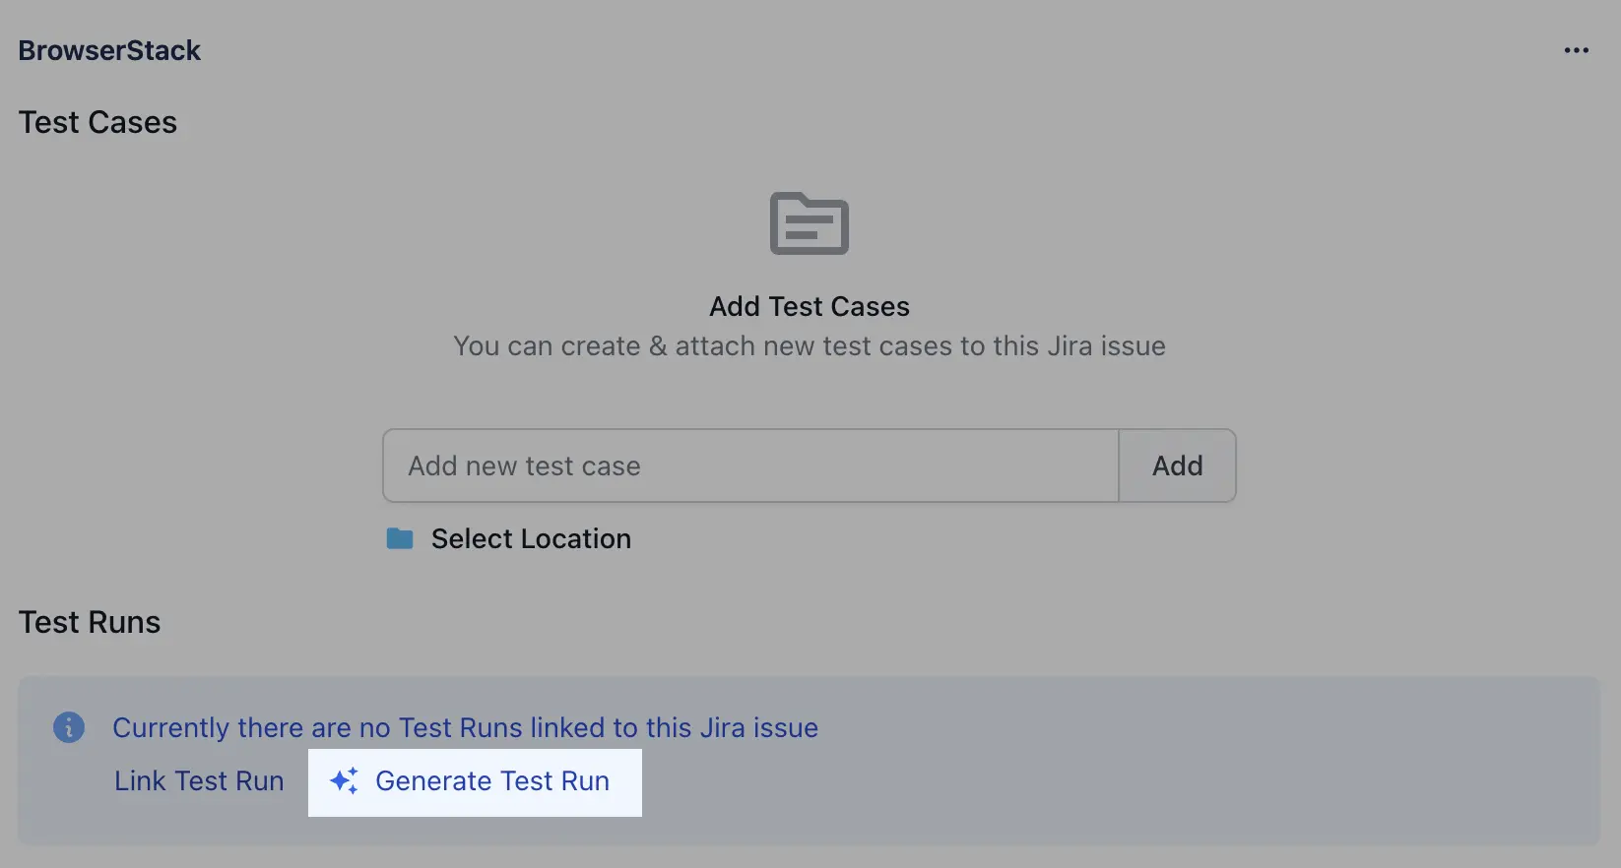Click the blue folder icon
Viewport: 1621px width, 868px height.
[x=400, y=538]
